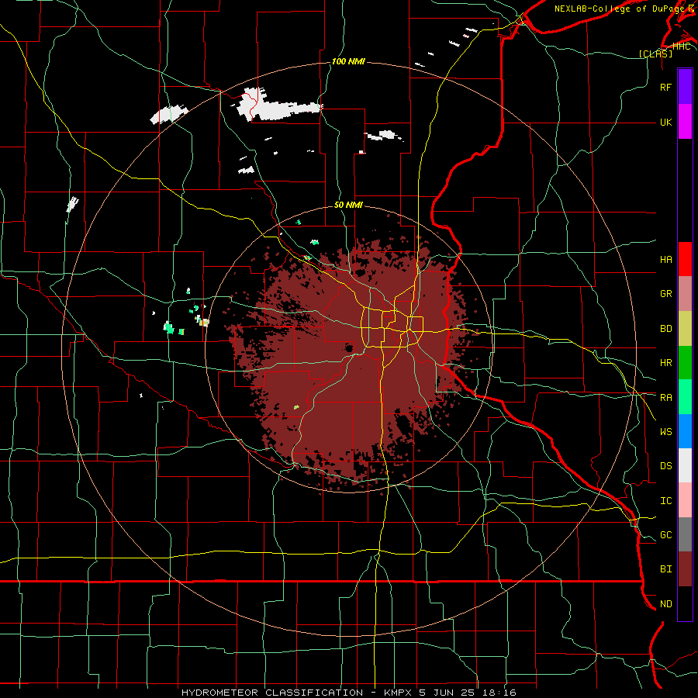Click the red HA legend color swatch

[x=685, y=259]
